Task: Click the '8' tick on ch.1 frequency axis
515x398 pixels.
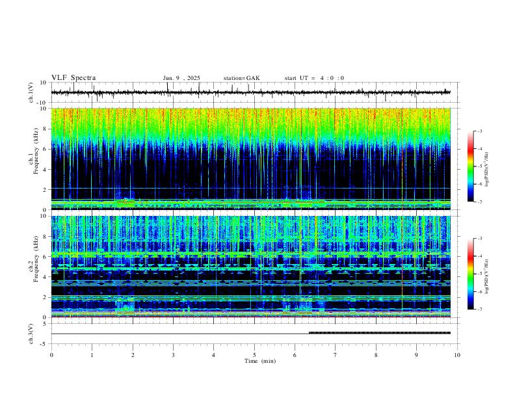Action: (x=45, y=129)
